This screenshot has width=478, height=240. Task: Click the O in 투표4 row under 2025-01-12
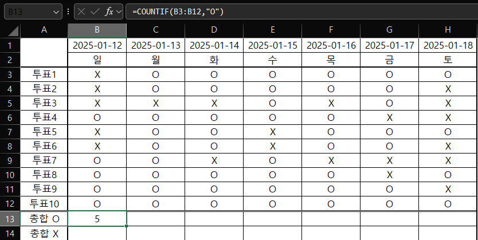(x=97, y=117)
